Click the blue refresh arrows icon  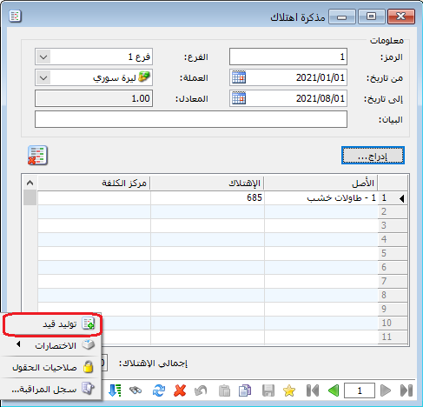point(159,390)
